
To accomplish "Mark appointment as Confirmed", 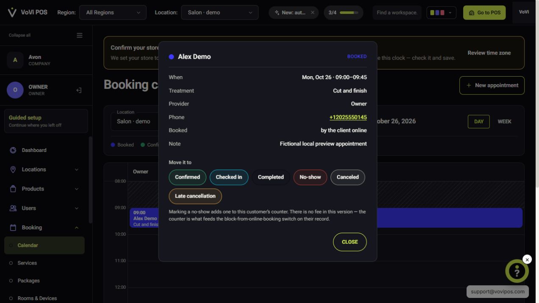I will (x=187, y=177).
